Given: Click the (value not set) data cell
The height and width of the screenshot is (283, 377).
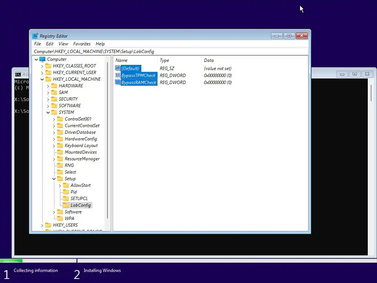Looking at the screenshot, I should click(218, 68).
